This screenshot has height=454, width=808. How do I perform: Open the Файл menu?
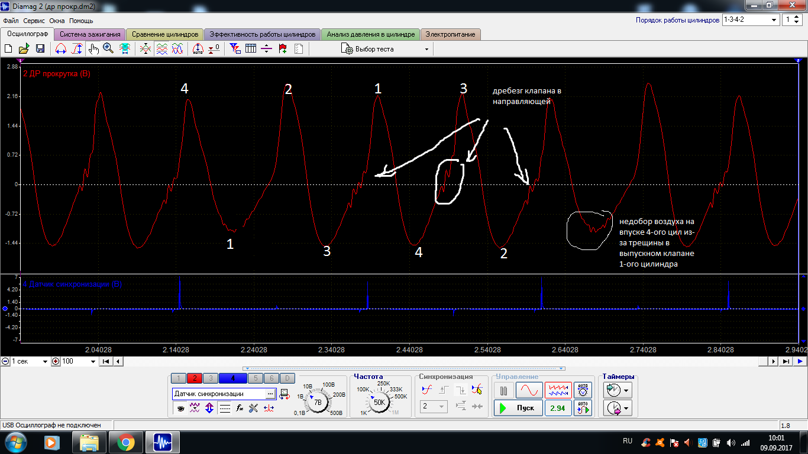[x=11, y=21]
